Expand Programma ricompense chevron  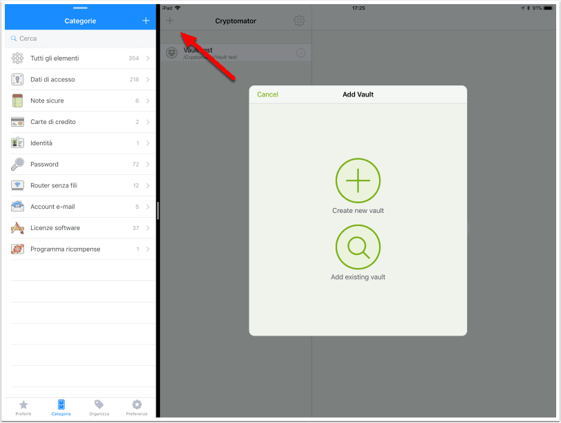(147, 249)
